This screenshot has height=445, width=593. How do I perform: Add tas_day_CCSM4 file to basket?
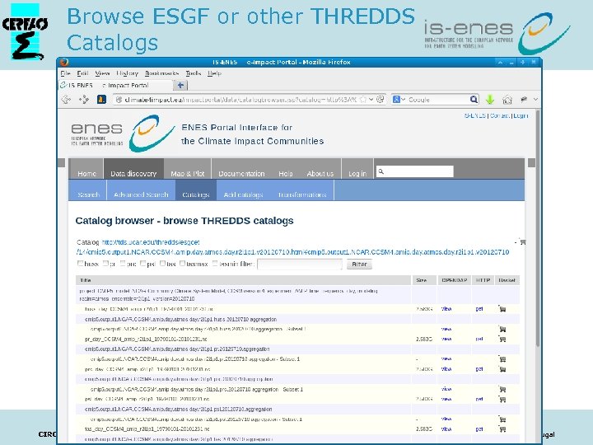(x=502, y=429)
